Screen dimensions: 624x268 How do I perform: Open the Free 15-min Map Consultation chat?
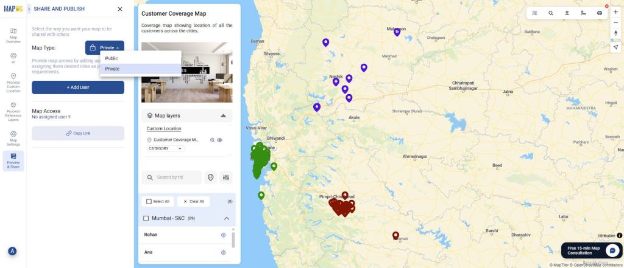(591, 250)
